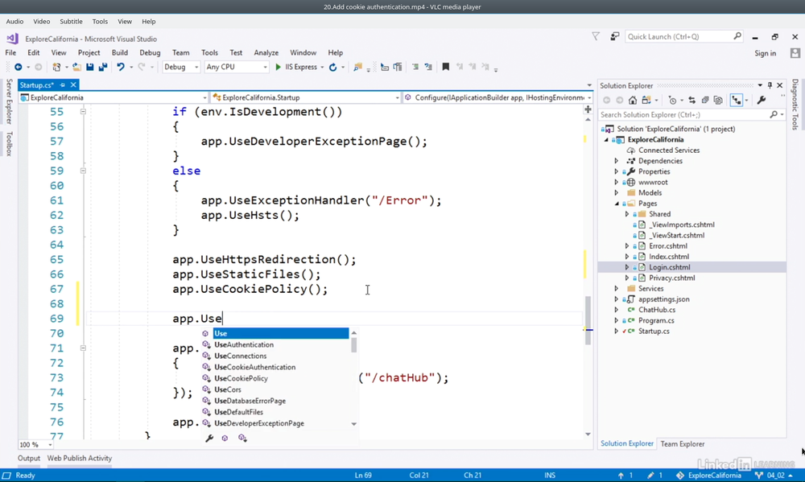Undo the last edit with the Undo arrow

click(x=120, y=68)
